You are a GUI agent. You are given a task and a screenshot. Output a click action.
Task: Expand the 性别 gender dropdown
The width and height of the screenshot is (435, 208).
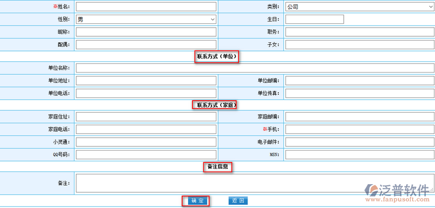click(146, 19)
